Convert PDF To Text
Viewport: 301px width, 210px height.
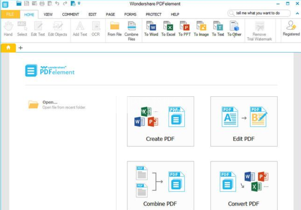coord(218,29)
